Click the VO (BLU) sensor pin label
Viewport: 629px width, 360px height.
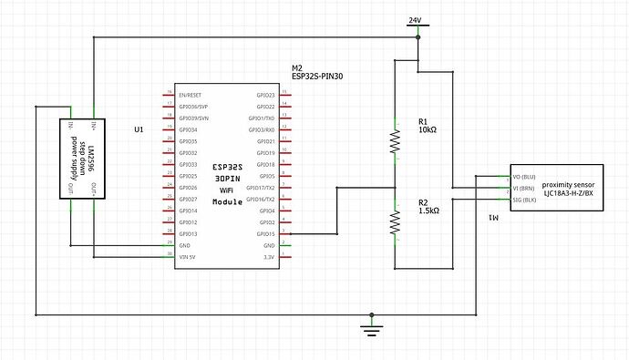click(x=524, y=177)
